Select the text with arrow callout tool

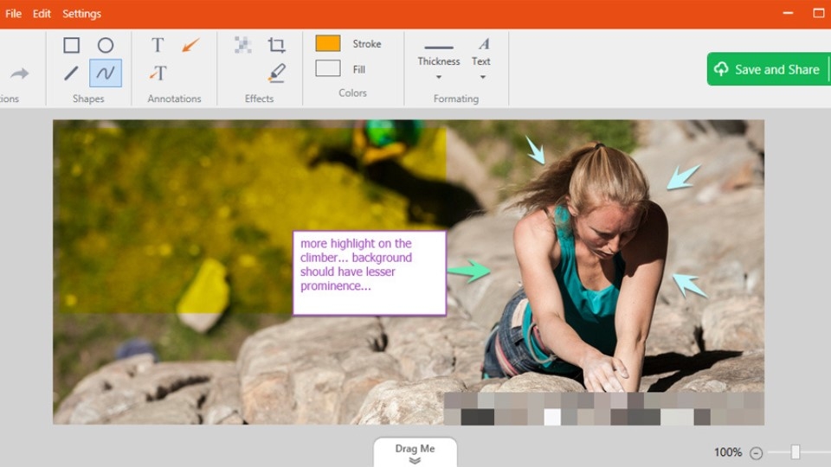pos(158,74)
